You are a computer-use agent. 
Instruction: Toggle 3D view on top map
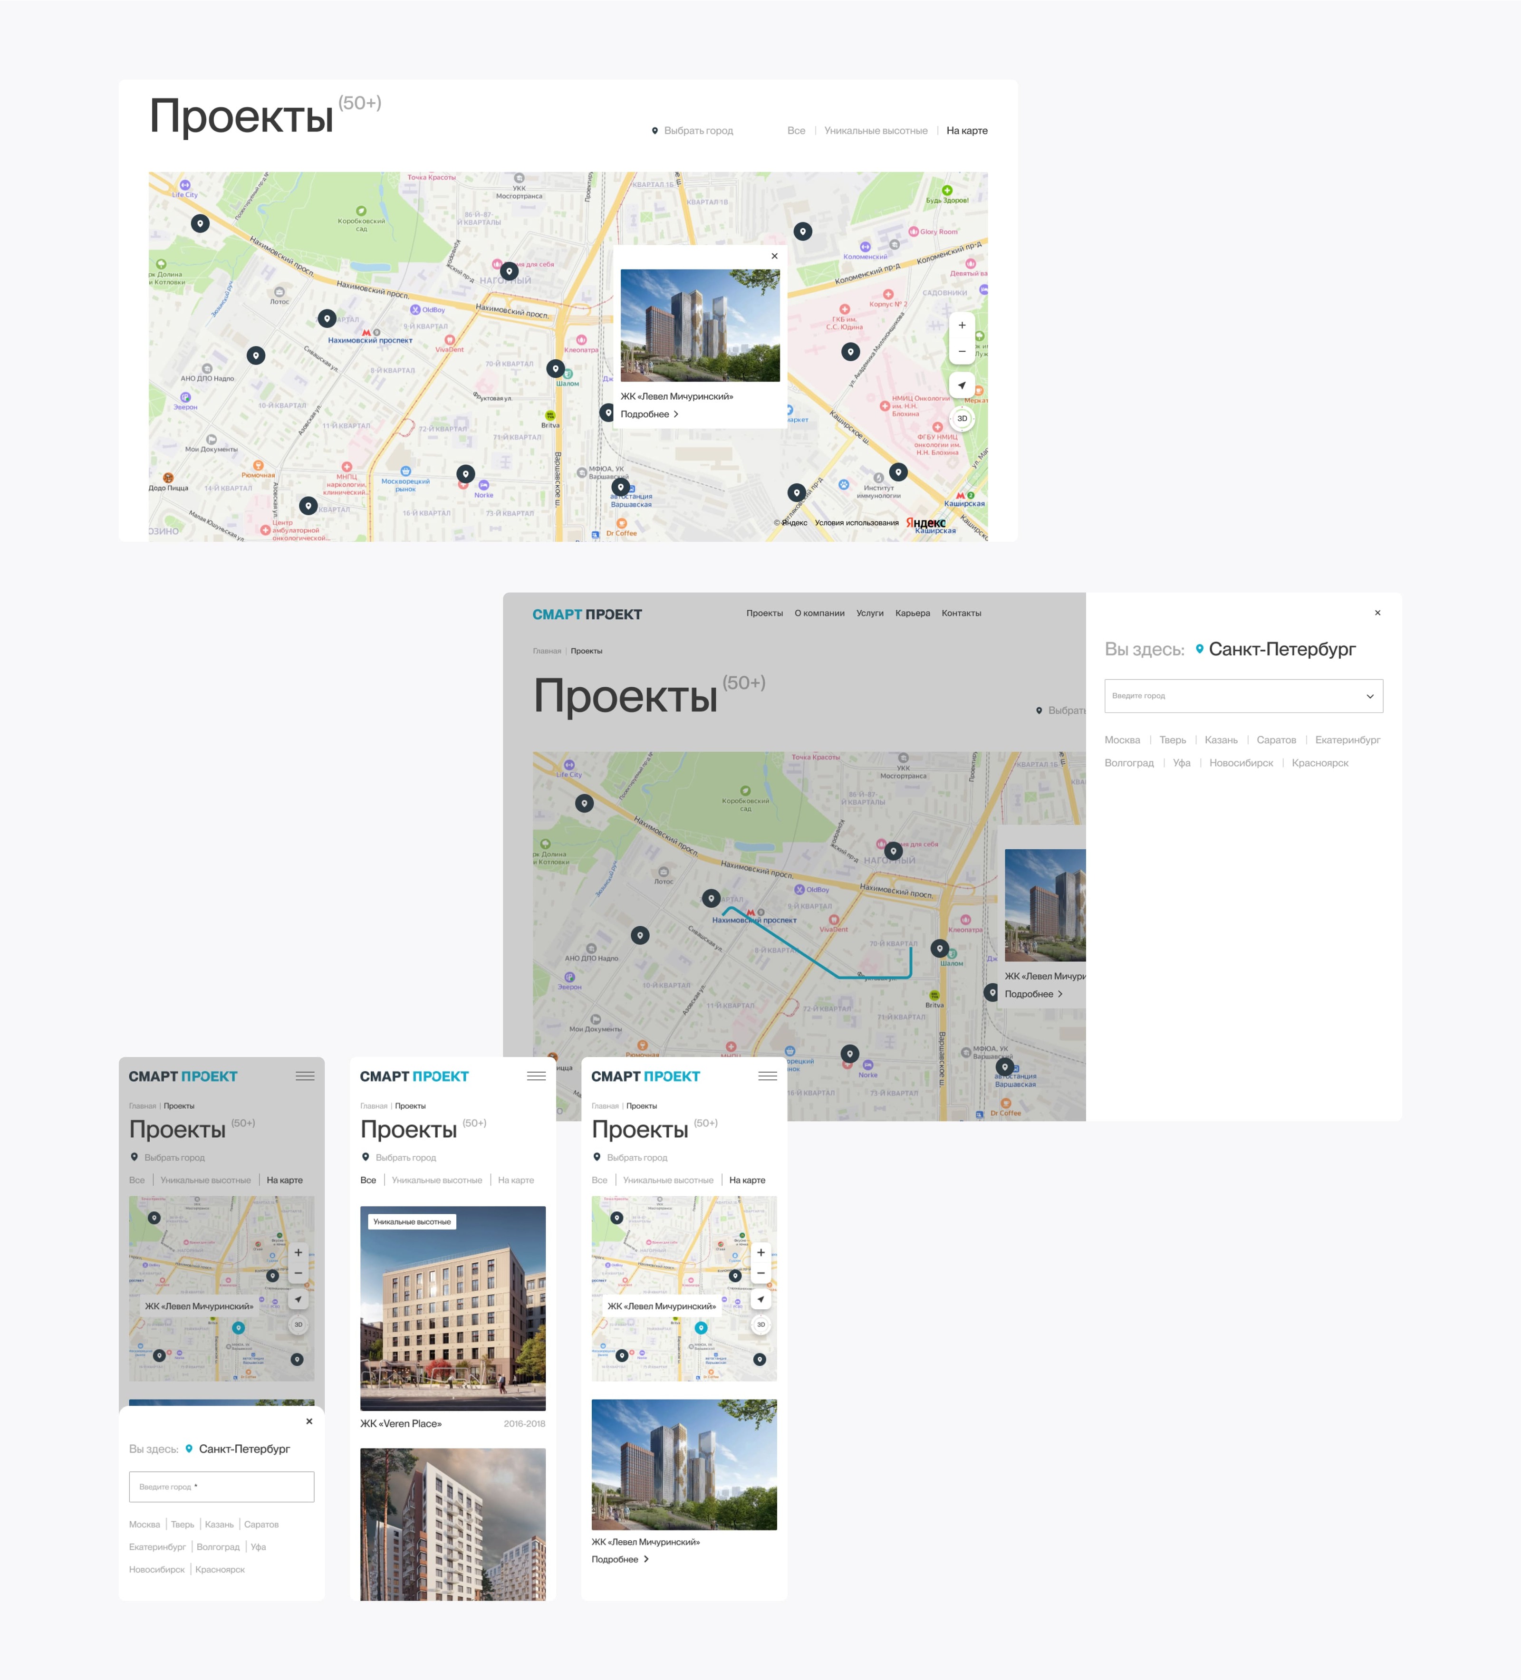[x=962, y=418]
